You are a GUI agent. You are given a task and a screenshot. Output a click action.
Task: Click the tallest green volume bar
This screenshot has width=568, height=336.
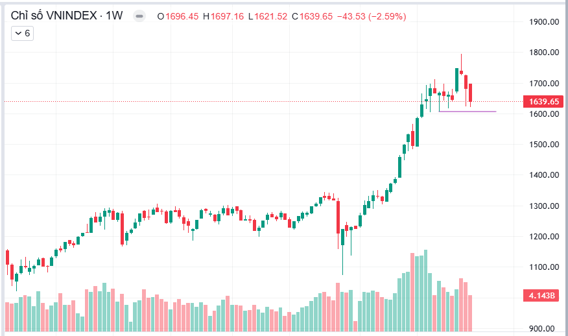coord(425,291)
